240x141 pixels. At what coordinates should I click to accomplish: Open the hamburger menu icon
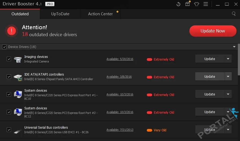pos(206,4)
